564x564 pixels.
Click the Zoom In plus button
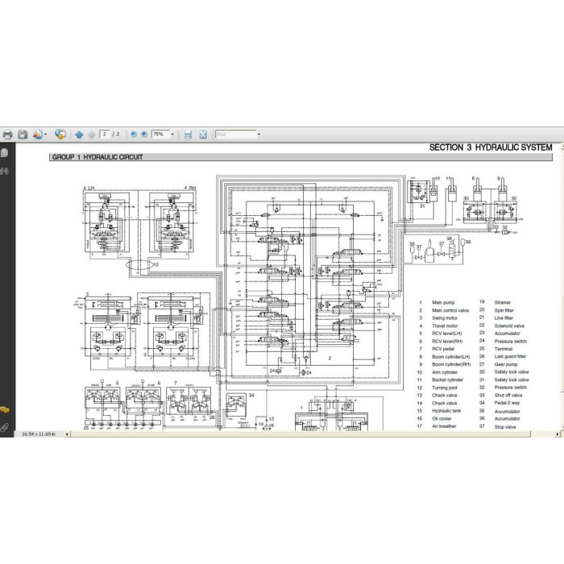coord(144,135)
